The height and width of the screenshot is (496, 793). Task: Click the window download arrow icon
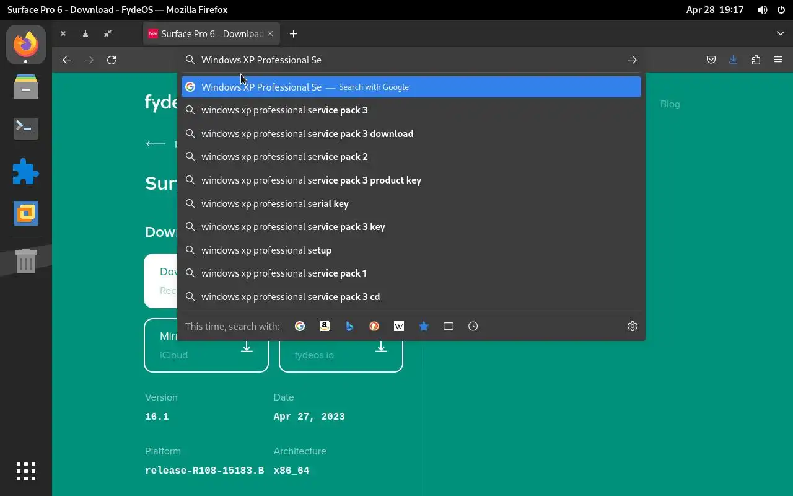(x=85, y=34)
